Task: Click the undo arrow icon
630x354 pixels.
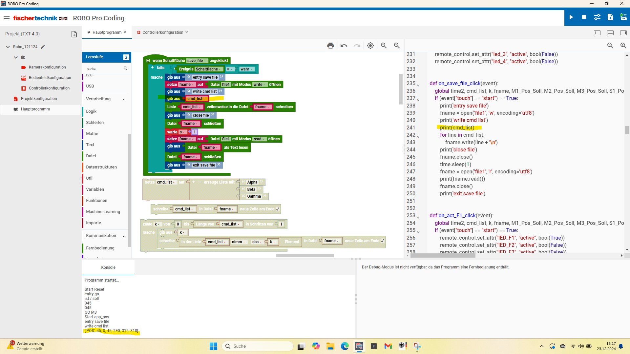Action: tap(344, 46)
